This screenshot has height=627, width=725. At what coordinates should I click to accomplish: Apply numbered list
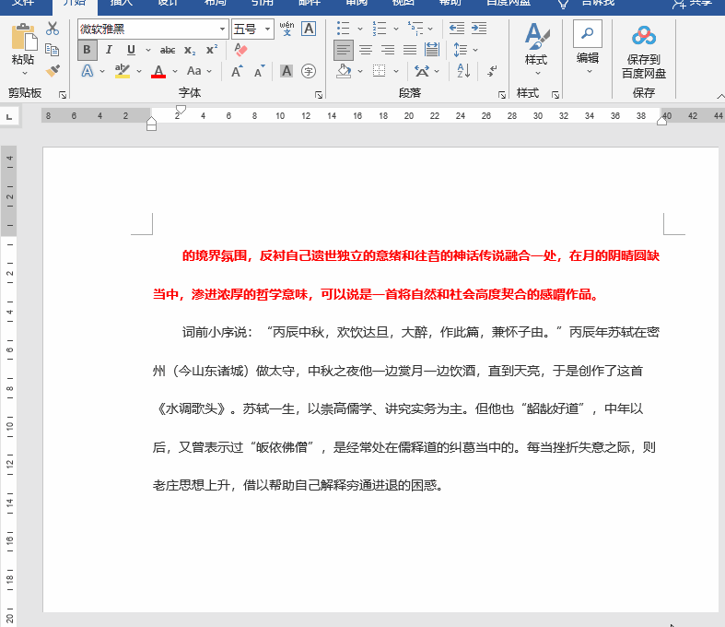coord(380,29)
